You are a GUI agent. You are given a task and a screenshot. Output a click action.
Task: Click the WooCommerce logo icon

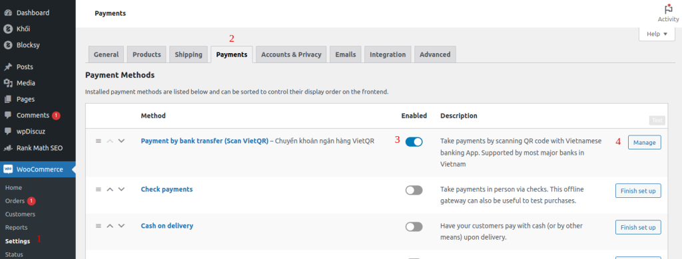point(8,169)
